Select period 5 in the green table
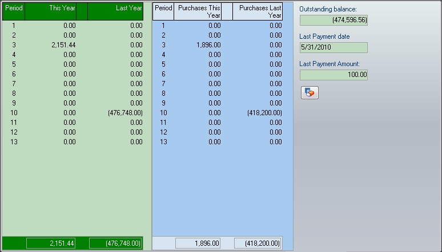 point(14,64)
